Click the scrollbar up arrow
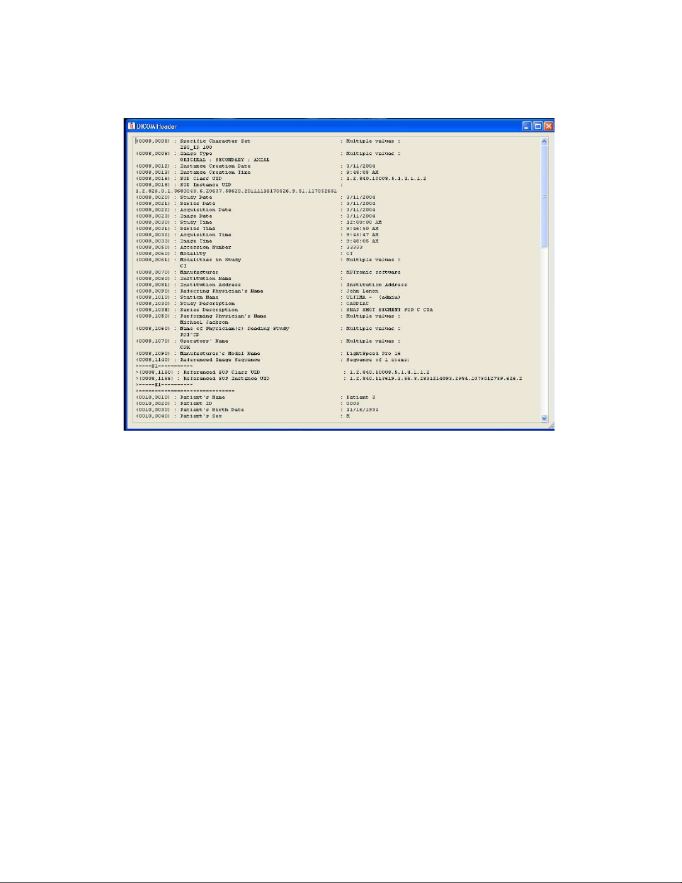 click(544, 142)
